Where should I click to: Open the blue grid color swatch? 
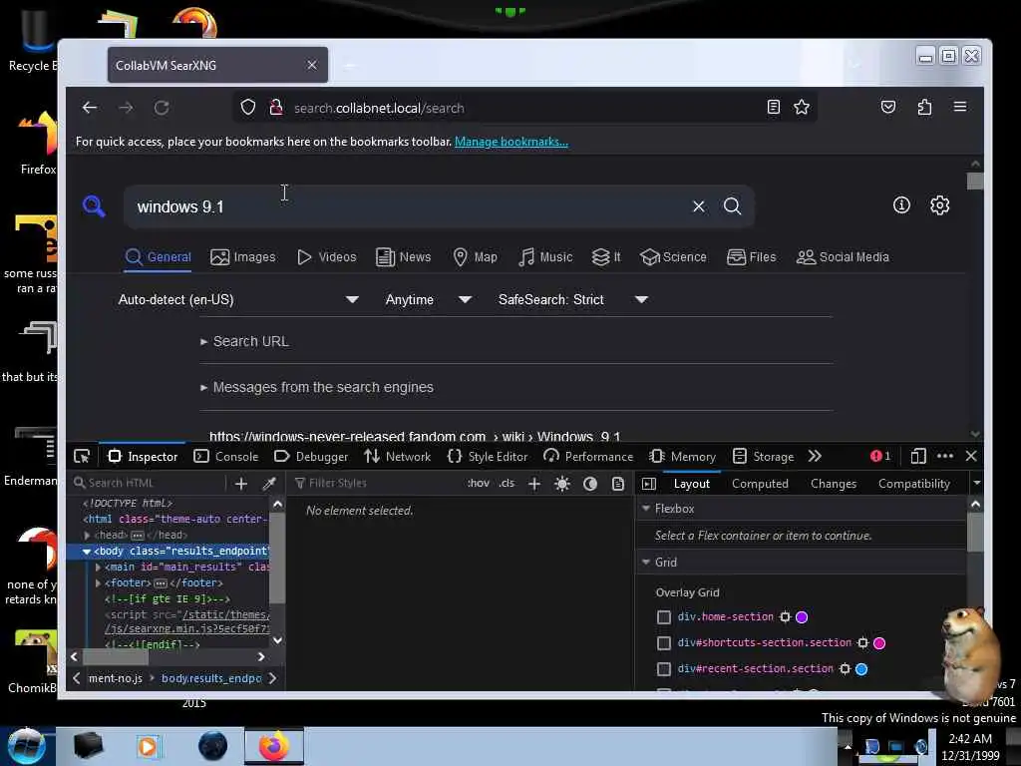click(x=861, y=669)
